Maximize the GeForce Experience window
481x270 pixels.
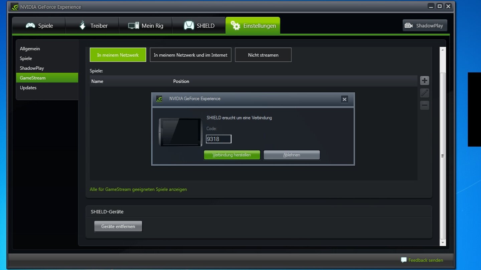click(440, 6)
